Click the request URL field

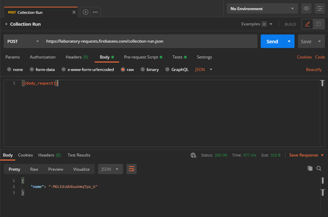point(150,41)
